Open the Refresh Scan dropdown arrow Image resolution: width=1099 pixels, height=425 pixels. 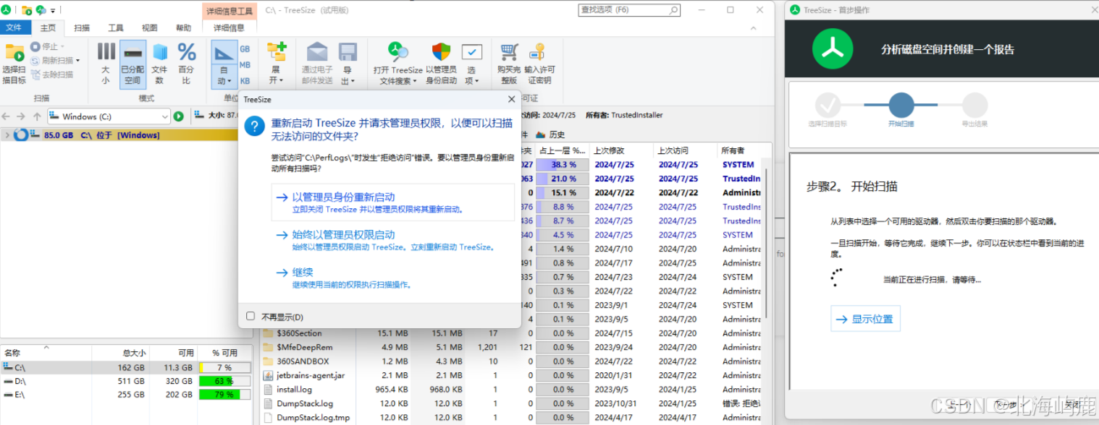[78, 61]
